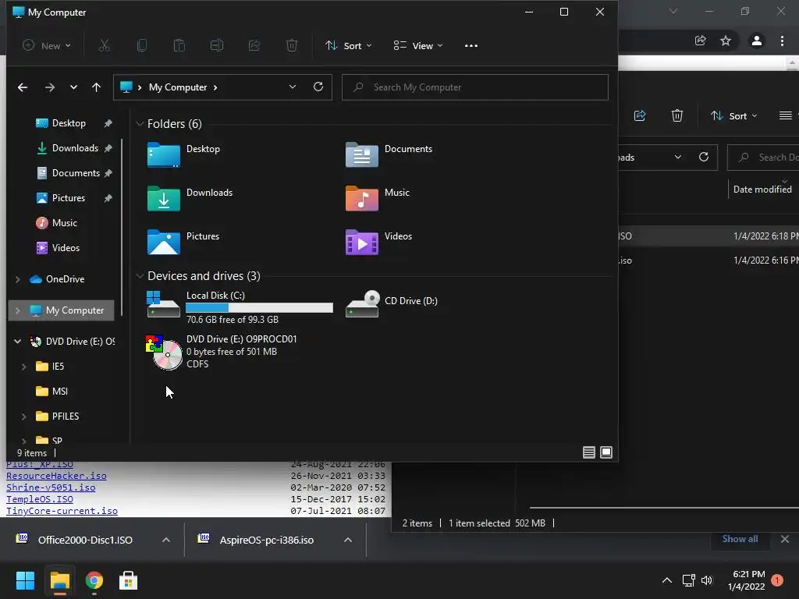Viewport: 799px width, 599px height.
Task: Click the Search My Computer field
Action: point(475,87)
